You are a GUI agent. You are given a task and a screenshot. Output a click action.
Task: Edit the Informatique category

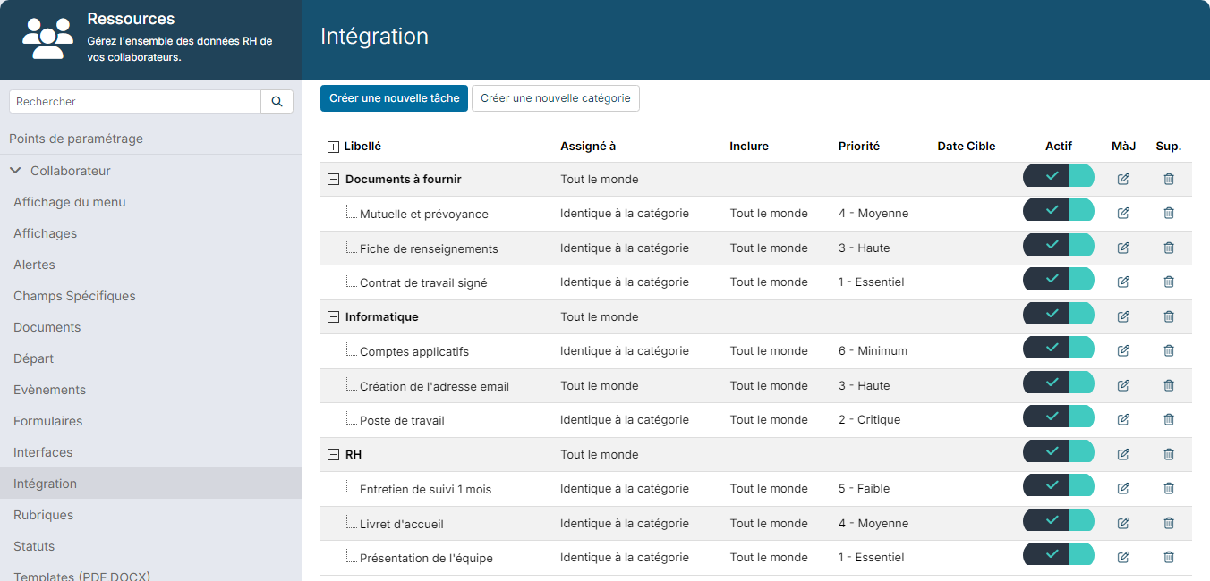pos(1123,316)
